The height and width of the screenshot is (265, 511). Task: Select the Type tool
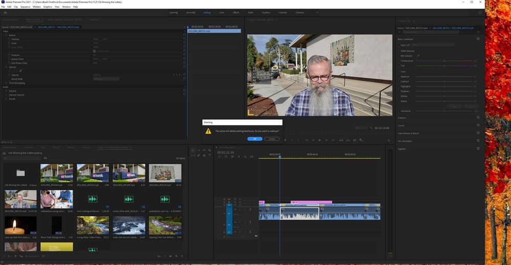210,156
